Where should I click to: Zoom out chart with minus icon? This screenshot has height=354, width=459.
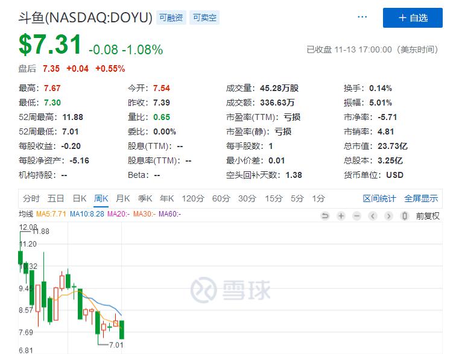(356, 216)
